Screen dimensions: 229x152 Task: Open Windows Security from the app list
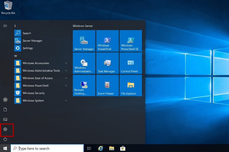(41, 93)
